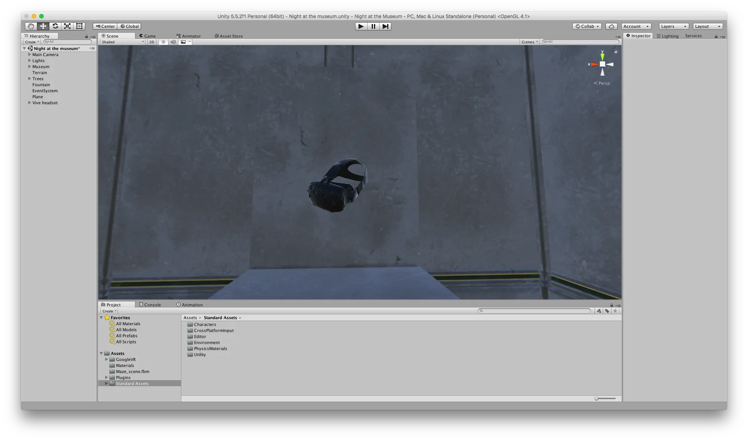This screenshot has width=748, height=440.
Task: Toggle scene lighting sun icon
Action: tap(163, 42)
